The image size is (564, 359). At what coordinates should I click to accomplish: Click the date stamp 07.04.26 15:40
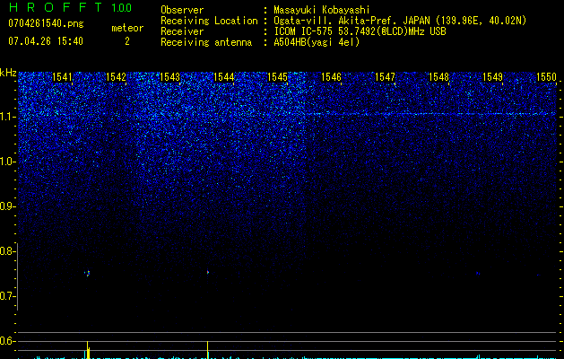tap(46, 41)
